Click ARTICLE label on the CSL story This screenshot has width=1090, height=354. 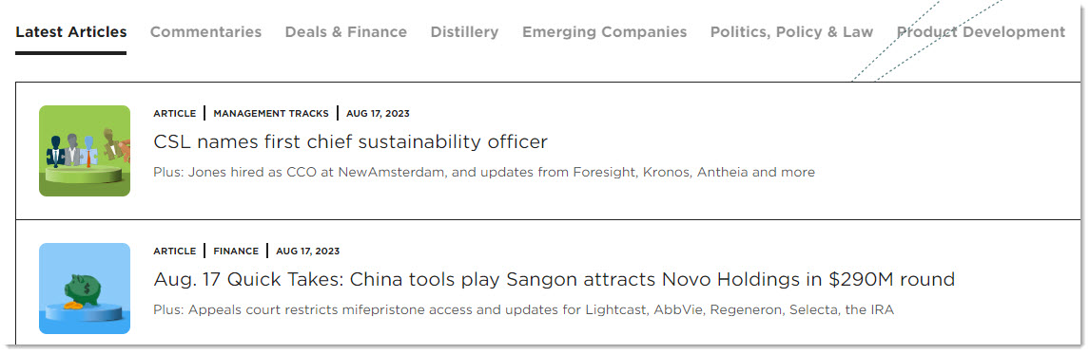[174, 114]
